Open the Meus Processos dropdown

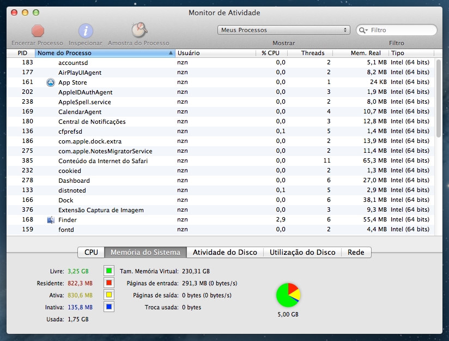pos(283,30)
